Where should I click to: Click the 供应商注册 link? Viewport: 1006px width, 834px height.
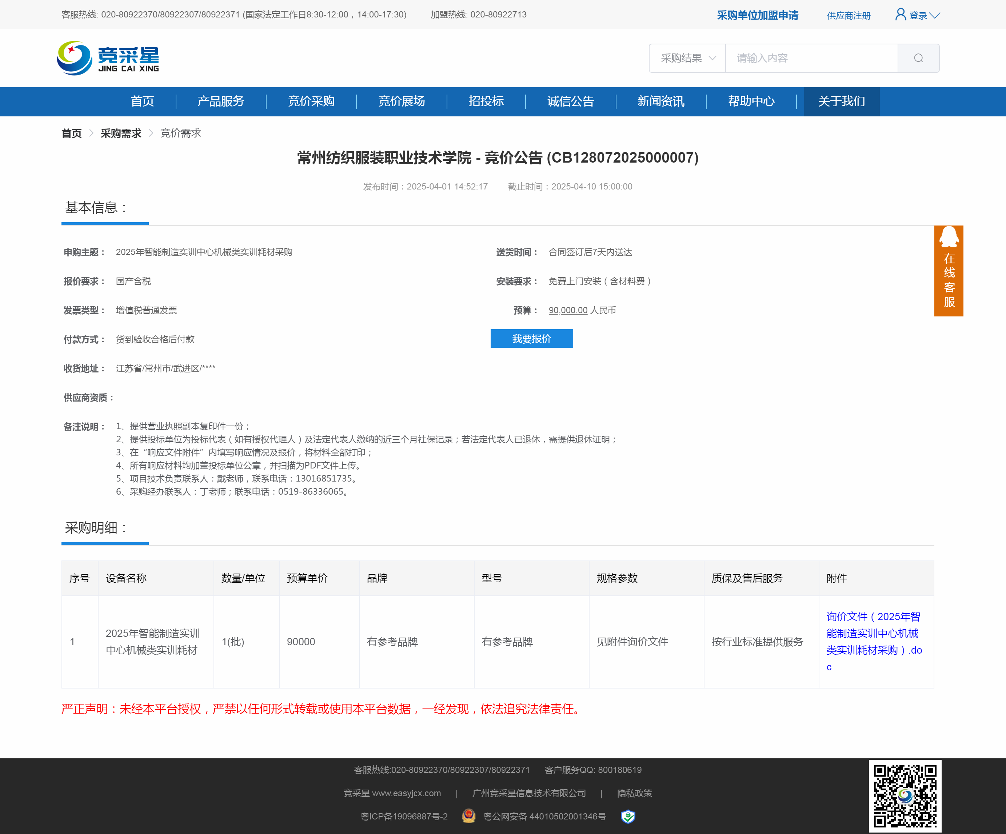click(849, 15)
